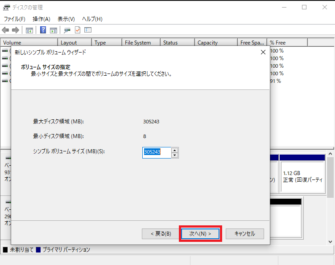Sort by the Status column header

(178, 43)
